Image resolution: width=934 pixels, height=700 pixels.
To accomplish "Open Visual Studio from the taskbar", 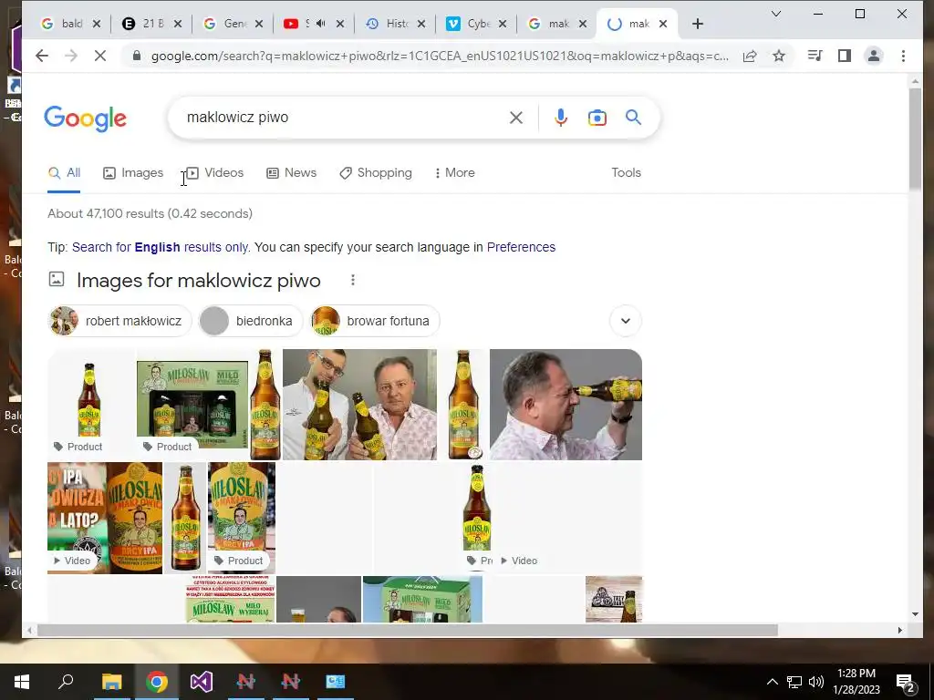I will 202,682.
